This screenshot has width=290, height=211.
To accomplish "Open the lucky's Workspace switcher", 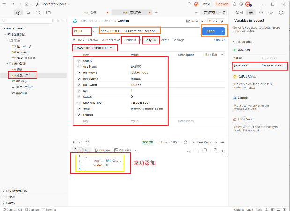I will 53,4.
